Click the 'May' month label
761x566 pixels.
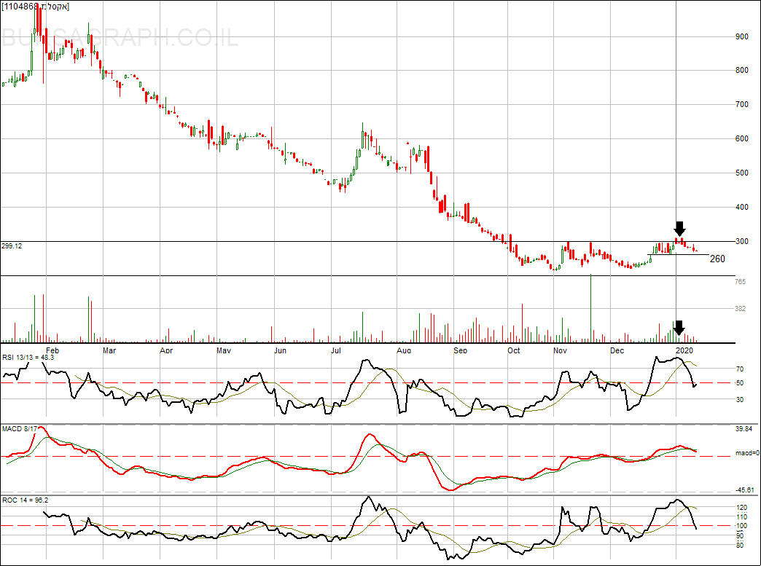tap(224, 350)
